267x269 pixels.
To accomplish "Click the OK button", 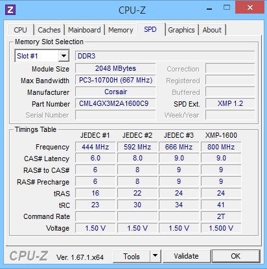I will [235, 256].
